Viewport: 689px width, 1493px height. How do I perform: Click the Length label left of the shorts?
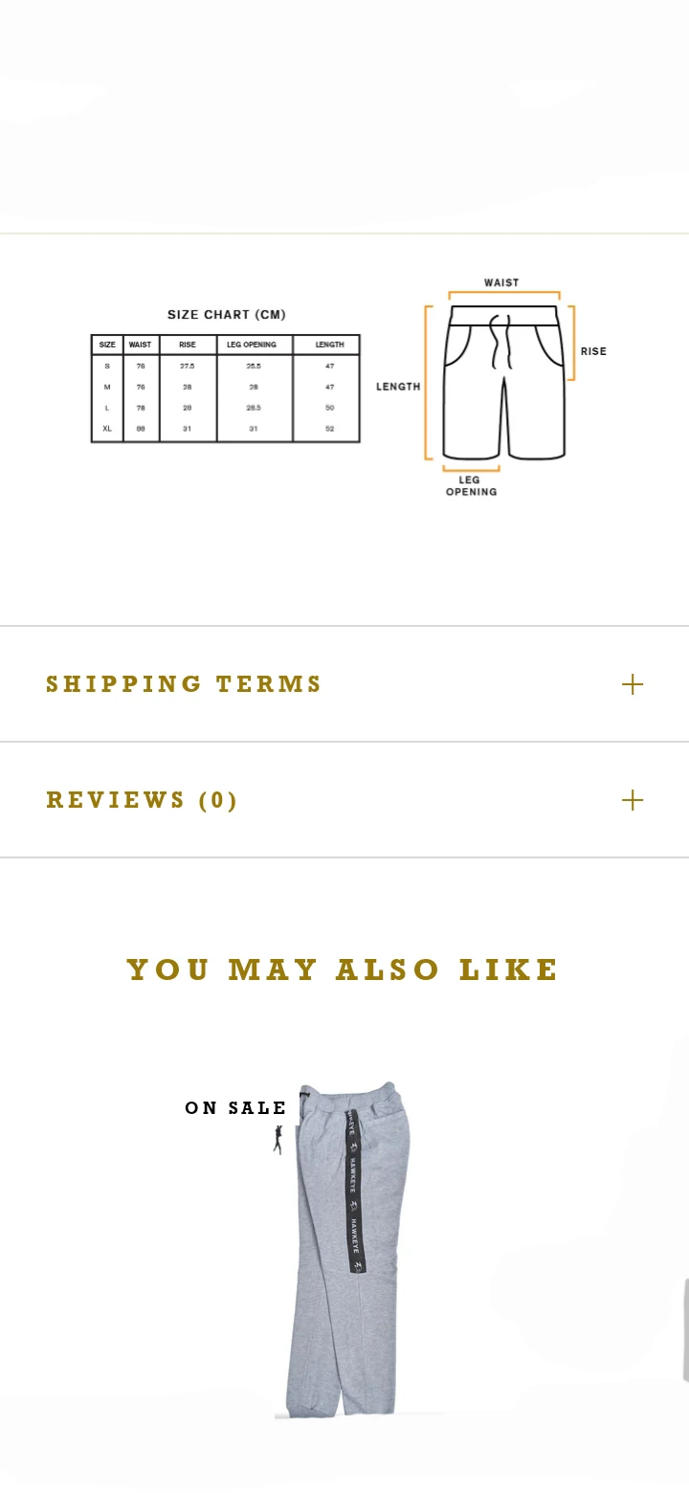(x=398, y=387)
